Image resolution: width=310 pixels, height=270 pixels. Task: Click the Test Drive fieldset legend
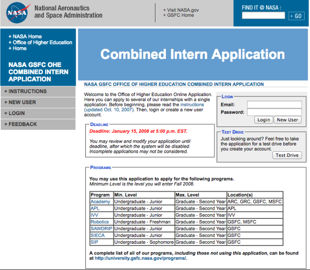tap(232, 132)
